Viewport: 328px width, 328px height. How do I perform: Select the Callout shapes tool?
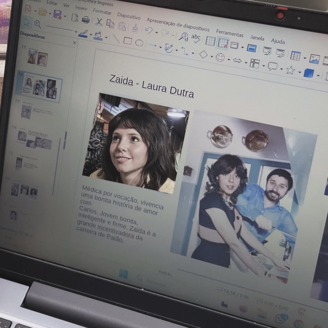[x=273, y=66]
